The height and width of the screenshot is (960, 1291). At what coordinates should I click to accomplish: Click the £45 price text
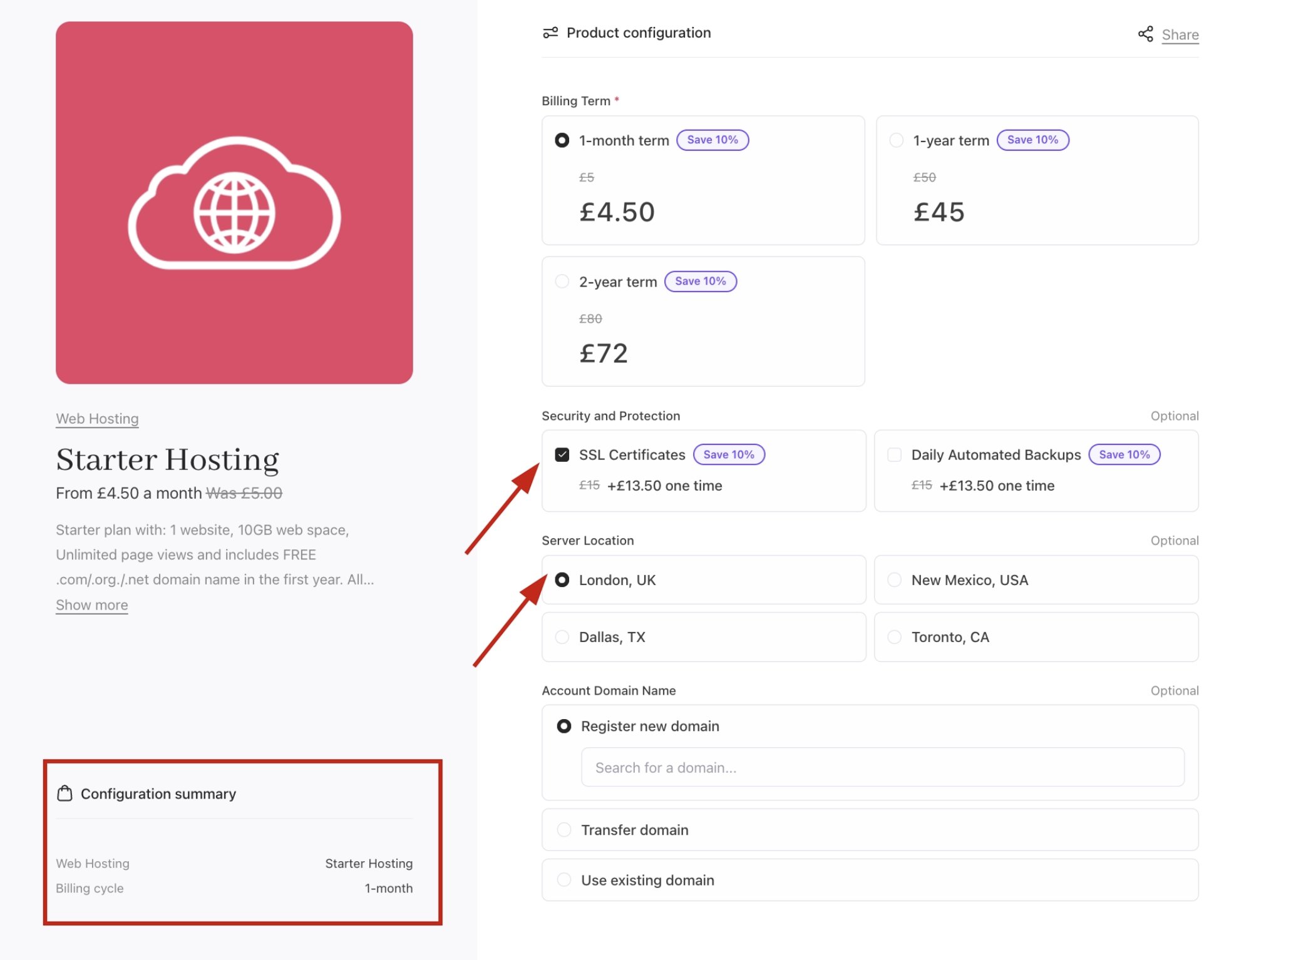939,212
